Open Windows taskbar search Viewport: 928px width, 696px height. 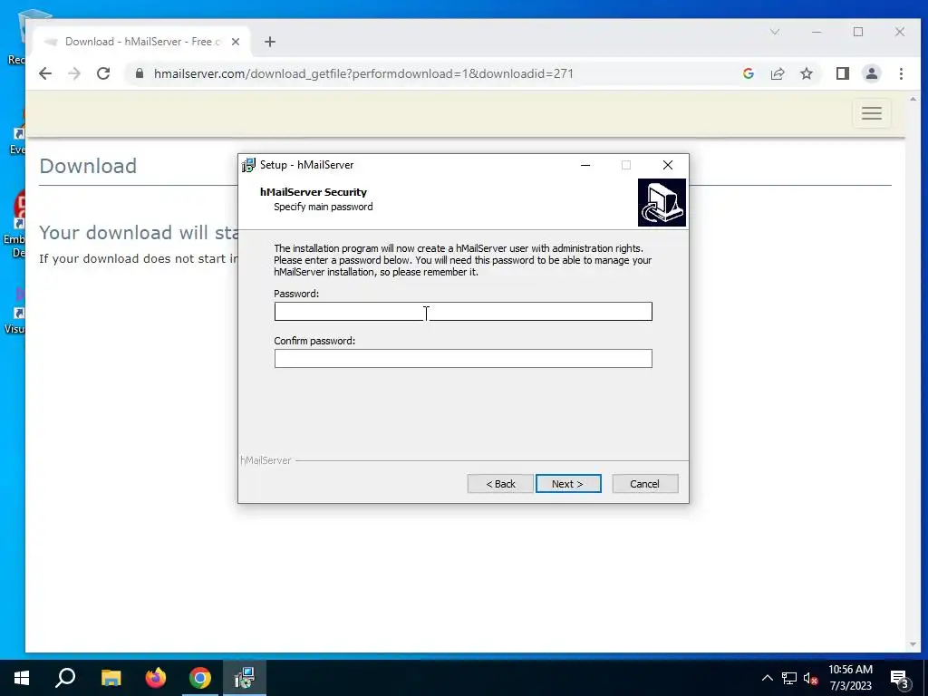tap(65, 678)
